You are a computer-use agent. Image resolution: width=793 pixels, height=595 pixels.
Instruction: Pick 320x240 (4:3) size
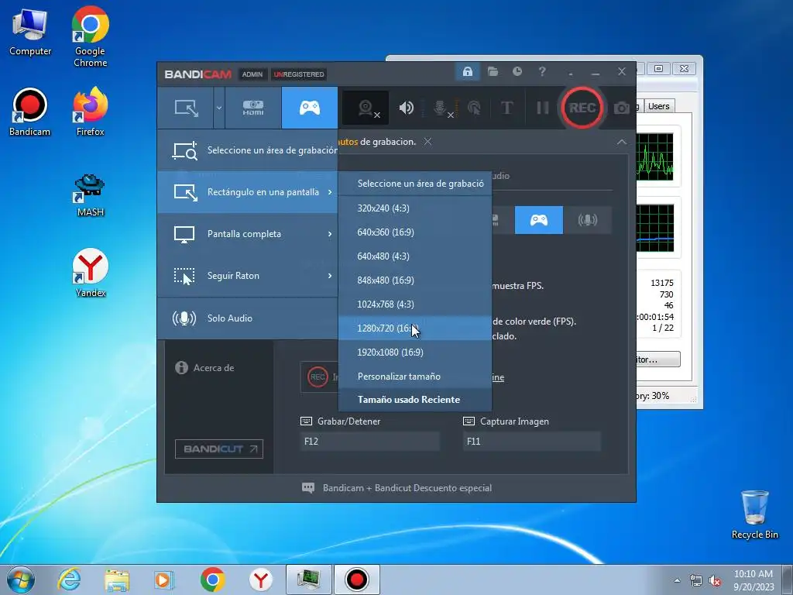pyautogui.click(x=415, y=208)
